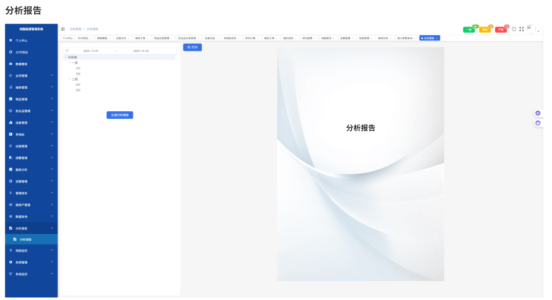Click the 充电桩 sidebar icon

[11, 135]
